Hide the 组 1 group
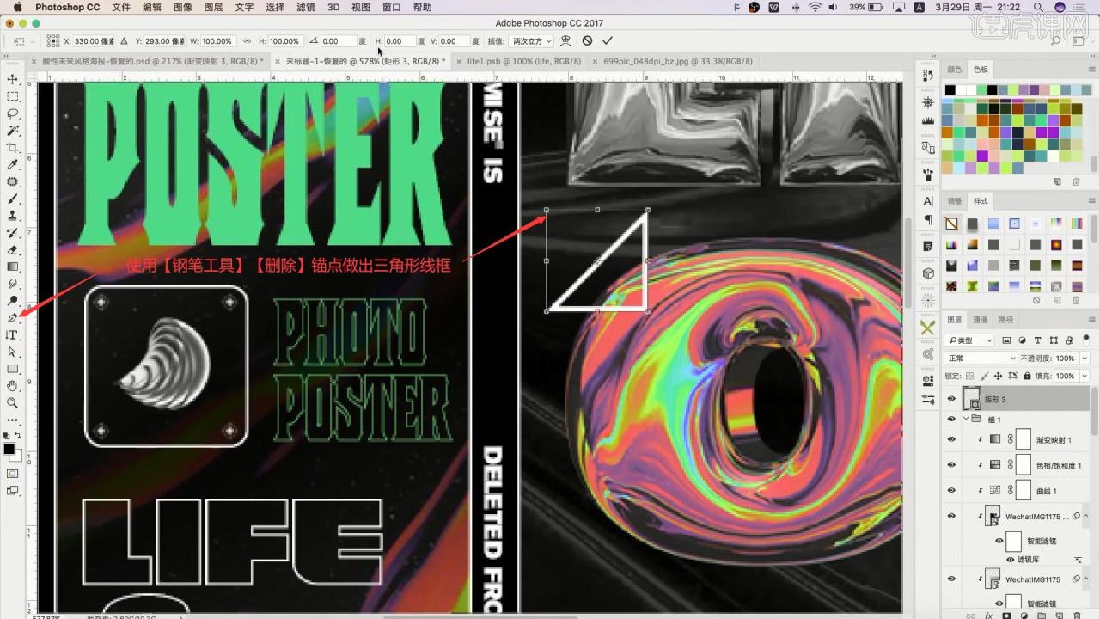1100x619 pixels. [950, 419]
